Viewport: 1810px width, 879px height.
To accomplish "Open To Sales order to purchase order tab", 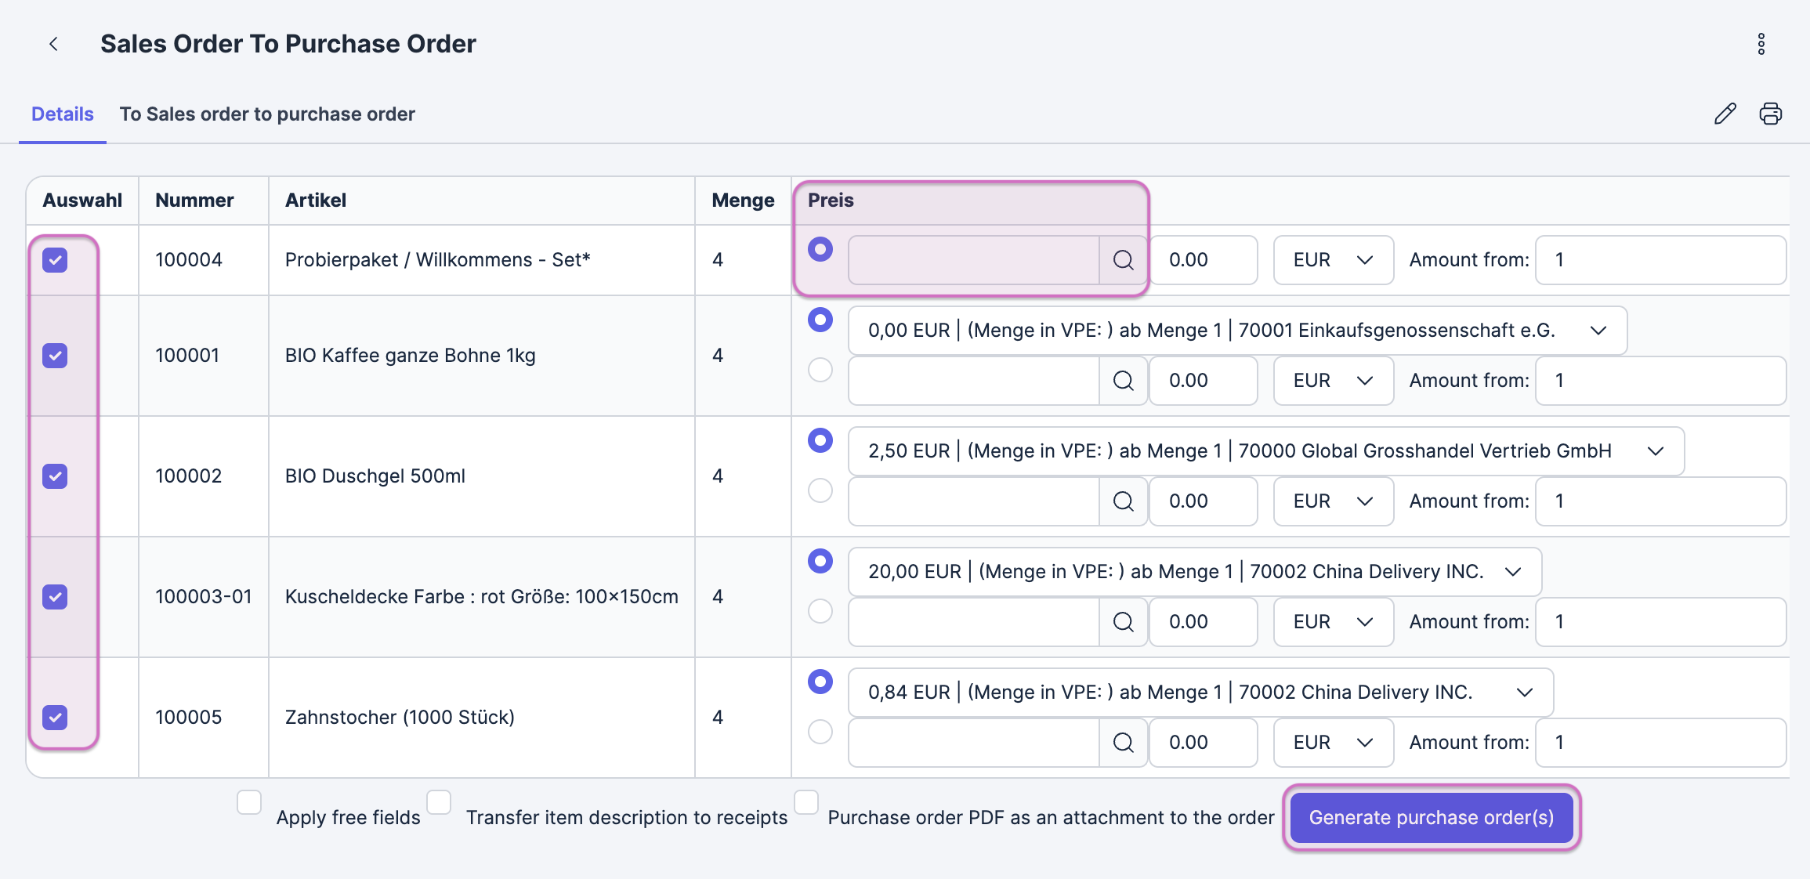I will (267, 114).
